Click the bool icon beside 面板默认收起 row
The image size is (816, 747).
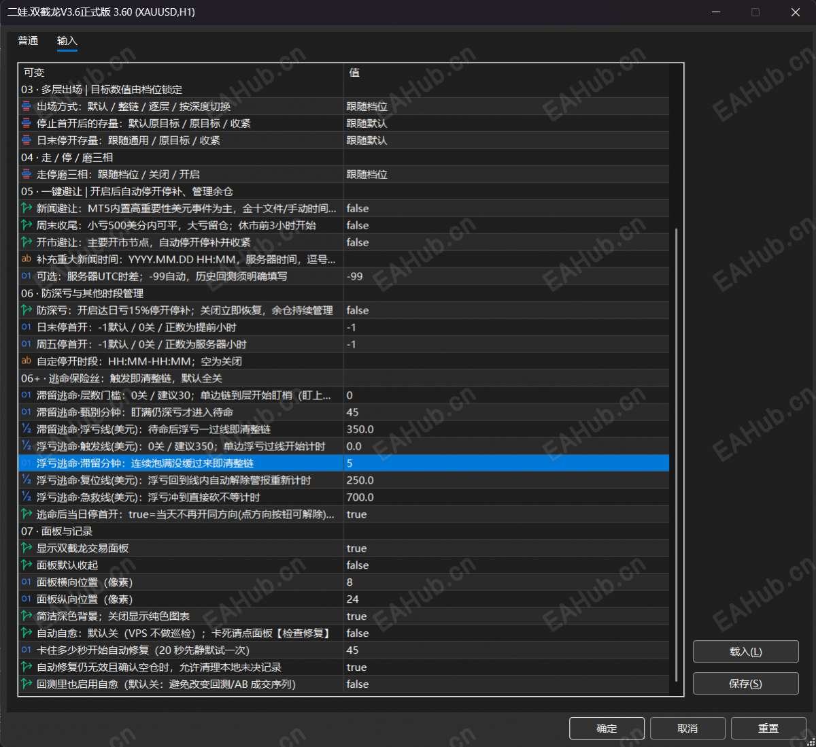[27, 565]
